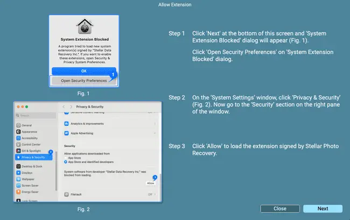
Task: Click the General gear icon in Fig. 2 sidebar
Action: pos(18,125)
